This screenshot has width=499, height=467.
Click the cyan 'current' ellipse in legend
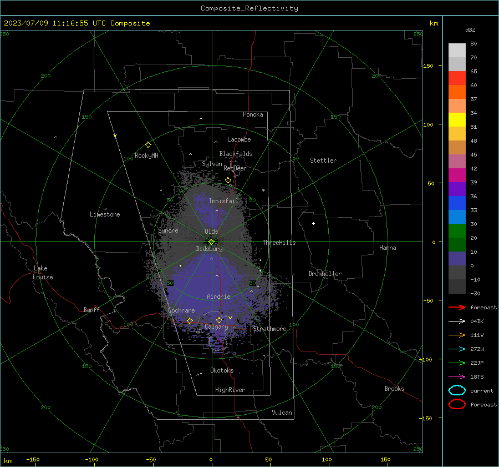(457, 390)
